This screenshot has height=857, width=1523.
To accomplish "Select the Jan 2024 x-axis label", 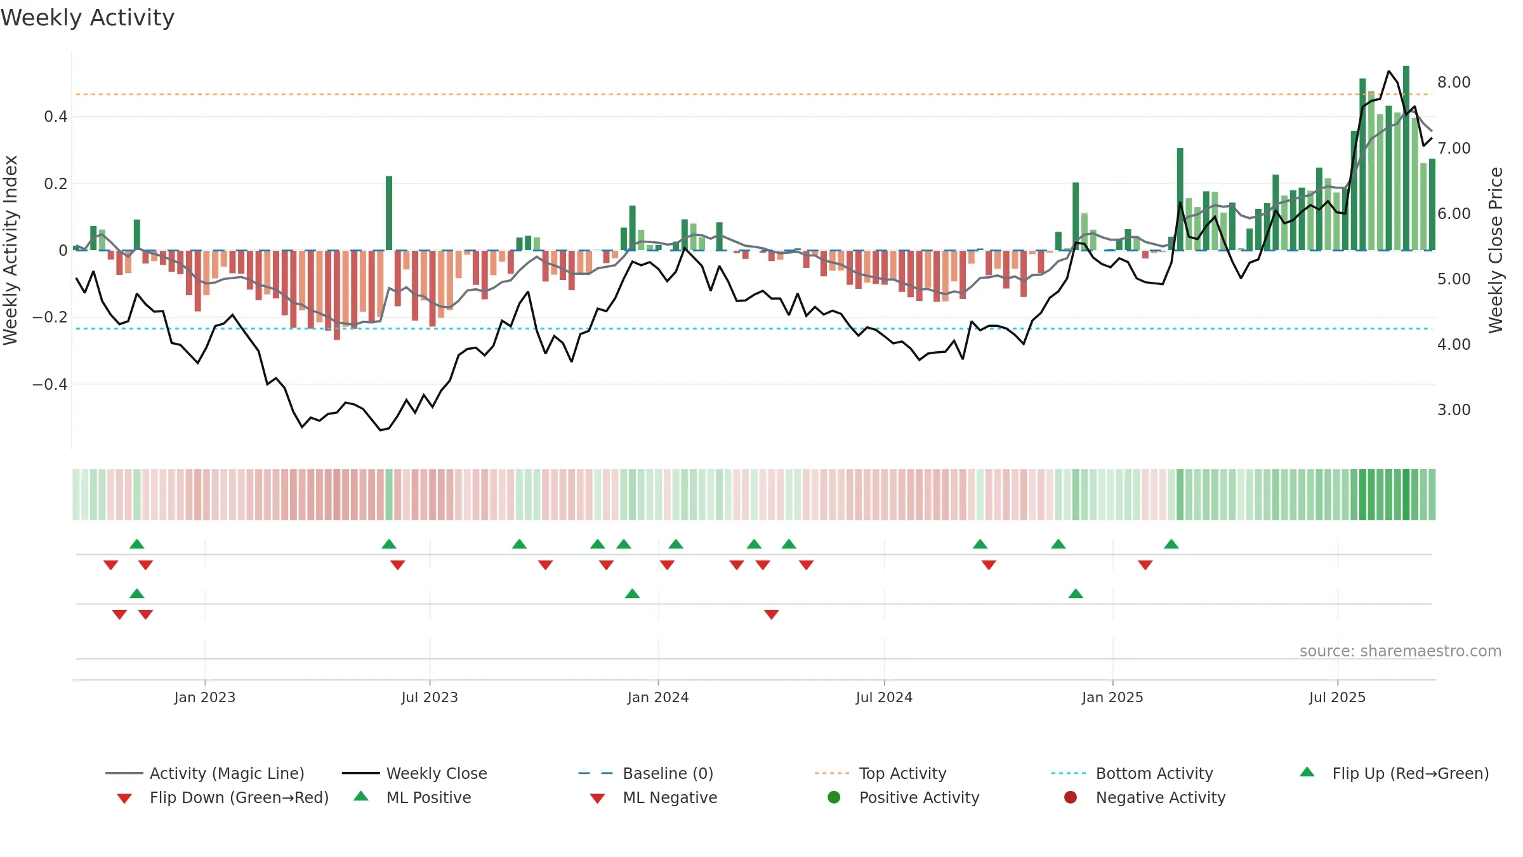I will coord(658,697).
